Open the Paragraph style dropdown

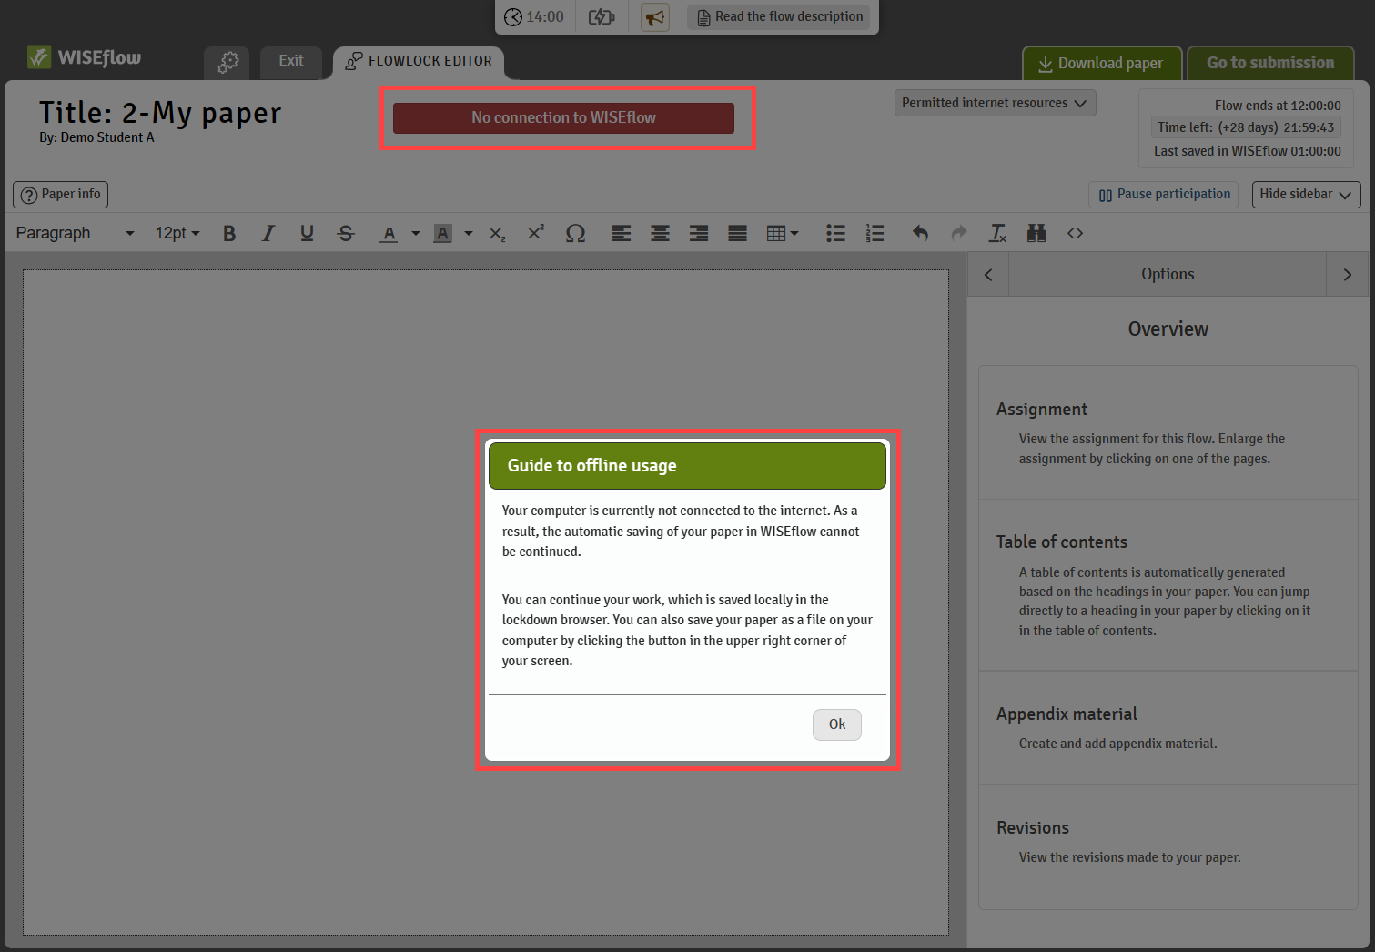click(x=75, y=234)
